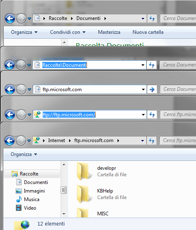This screenshot has width=196, height=230.
Task: Click Internet breadcrumb in bottom window
Action: (57, 140)
